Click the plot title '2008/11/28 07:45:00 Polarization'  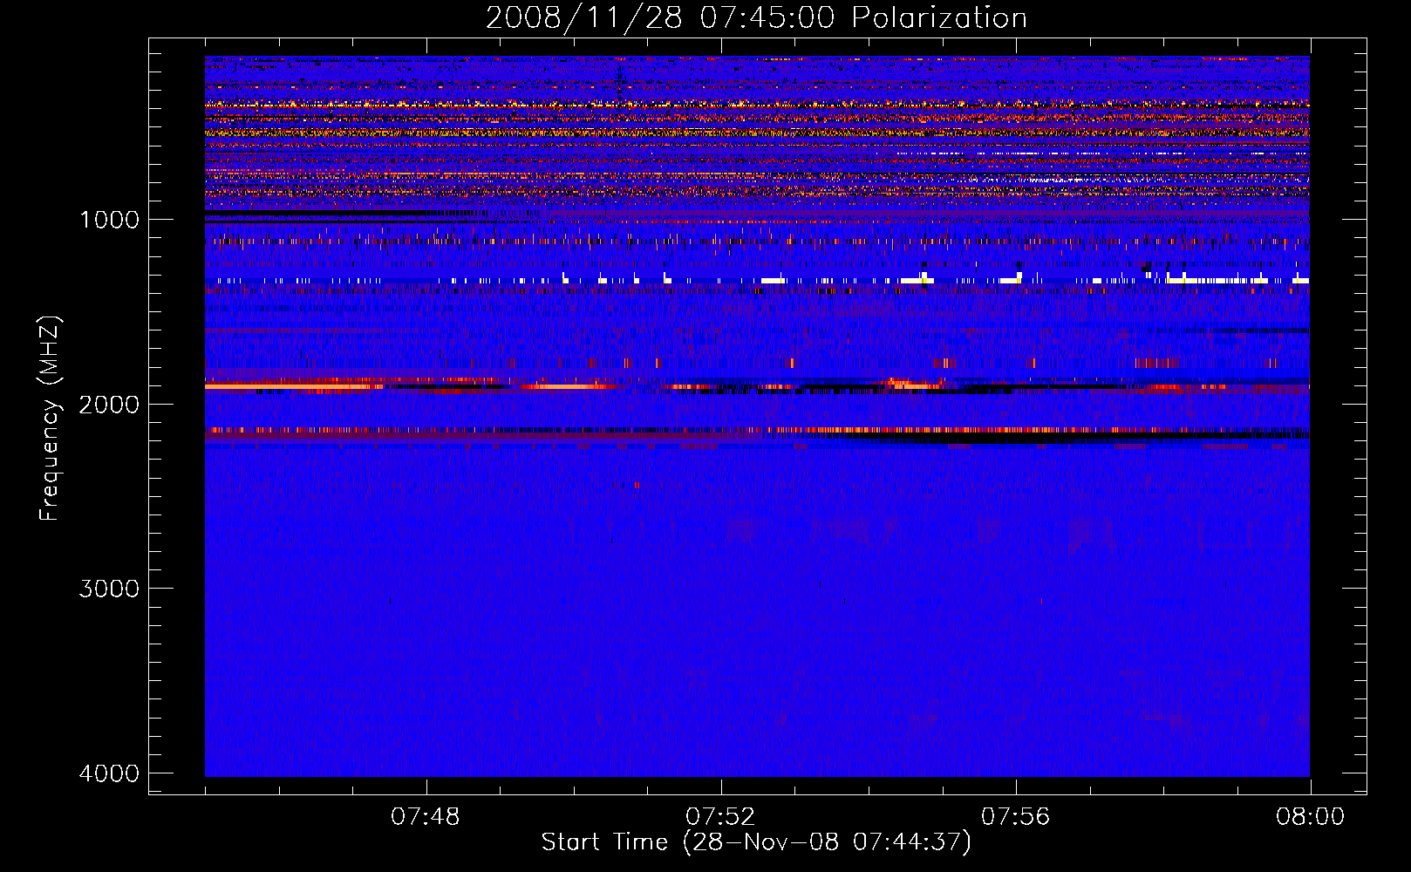pos(756,18)
